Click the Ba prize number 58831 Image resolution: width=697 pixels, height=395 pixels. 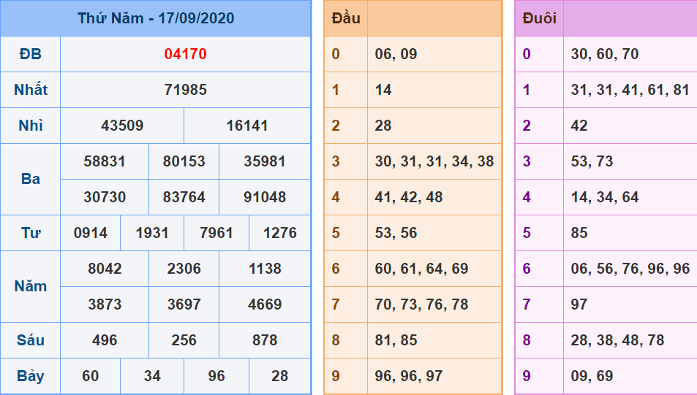click(x=105, y=161)
